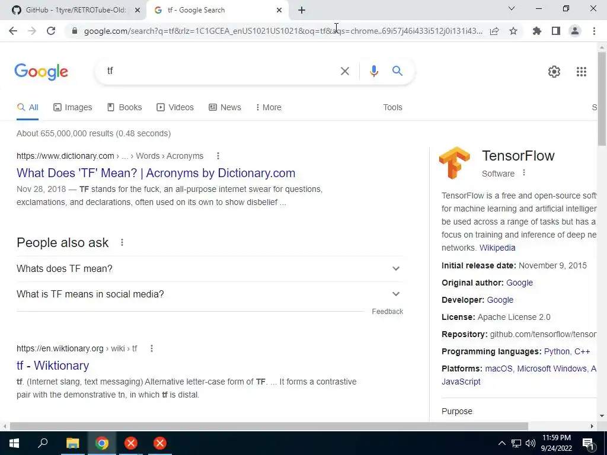The height and width of the screenshot is (455, 607).
Task: Switch to the Images results tab
Action: pos(73,107)
